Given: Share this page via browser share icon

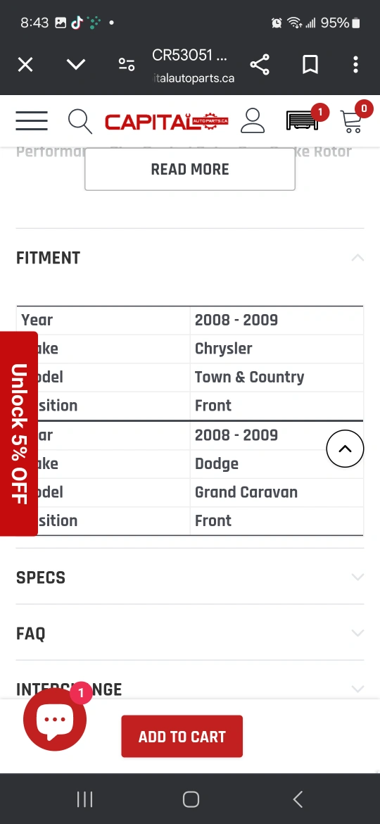Looking at the screenshot, I should (x=260, y=65).
